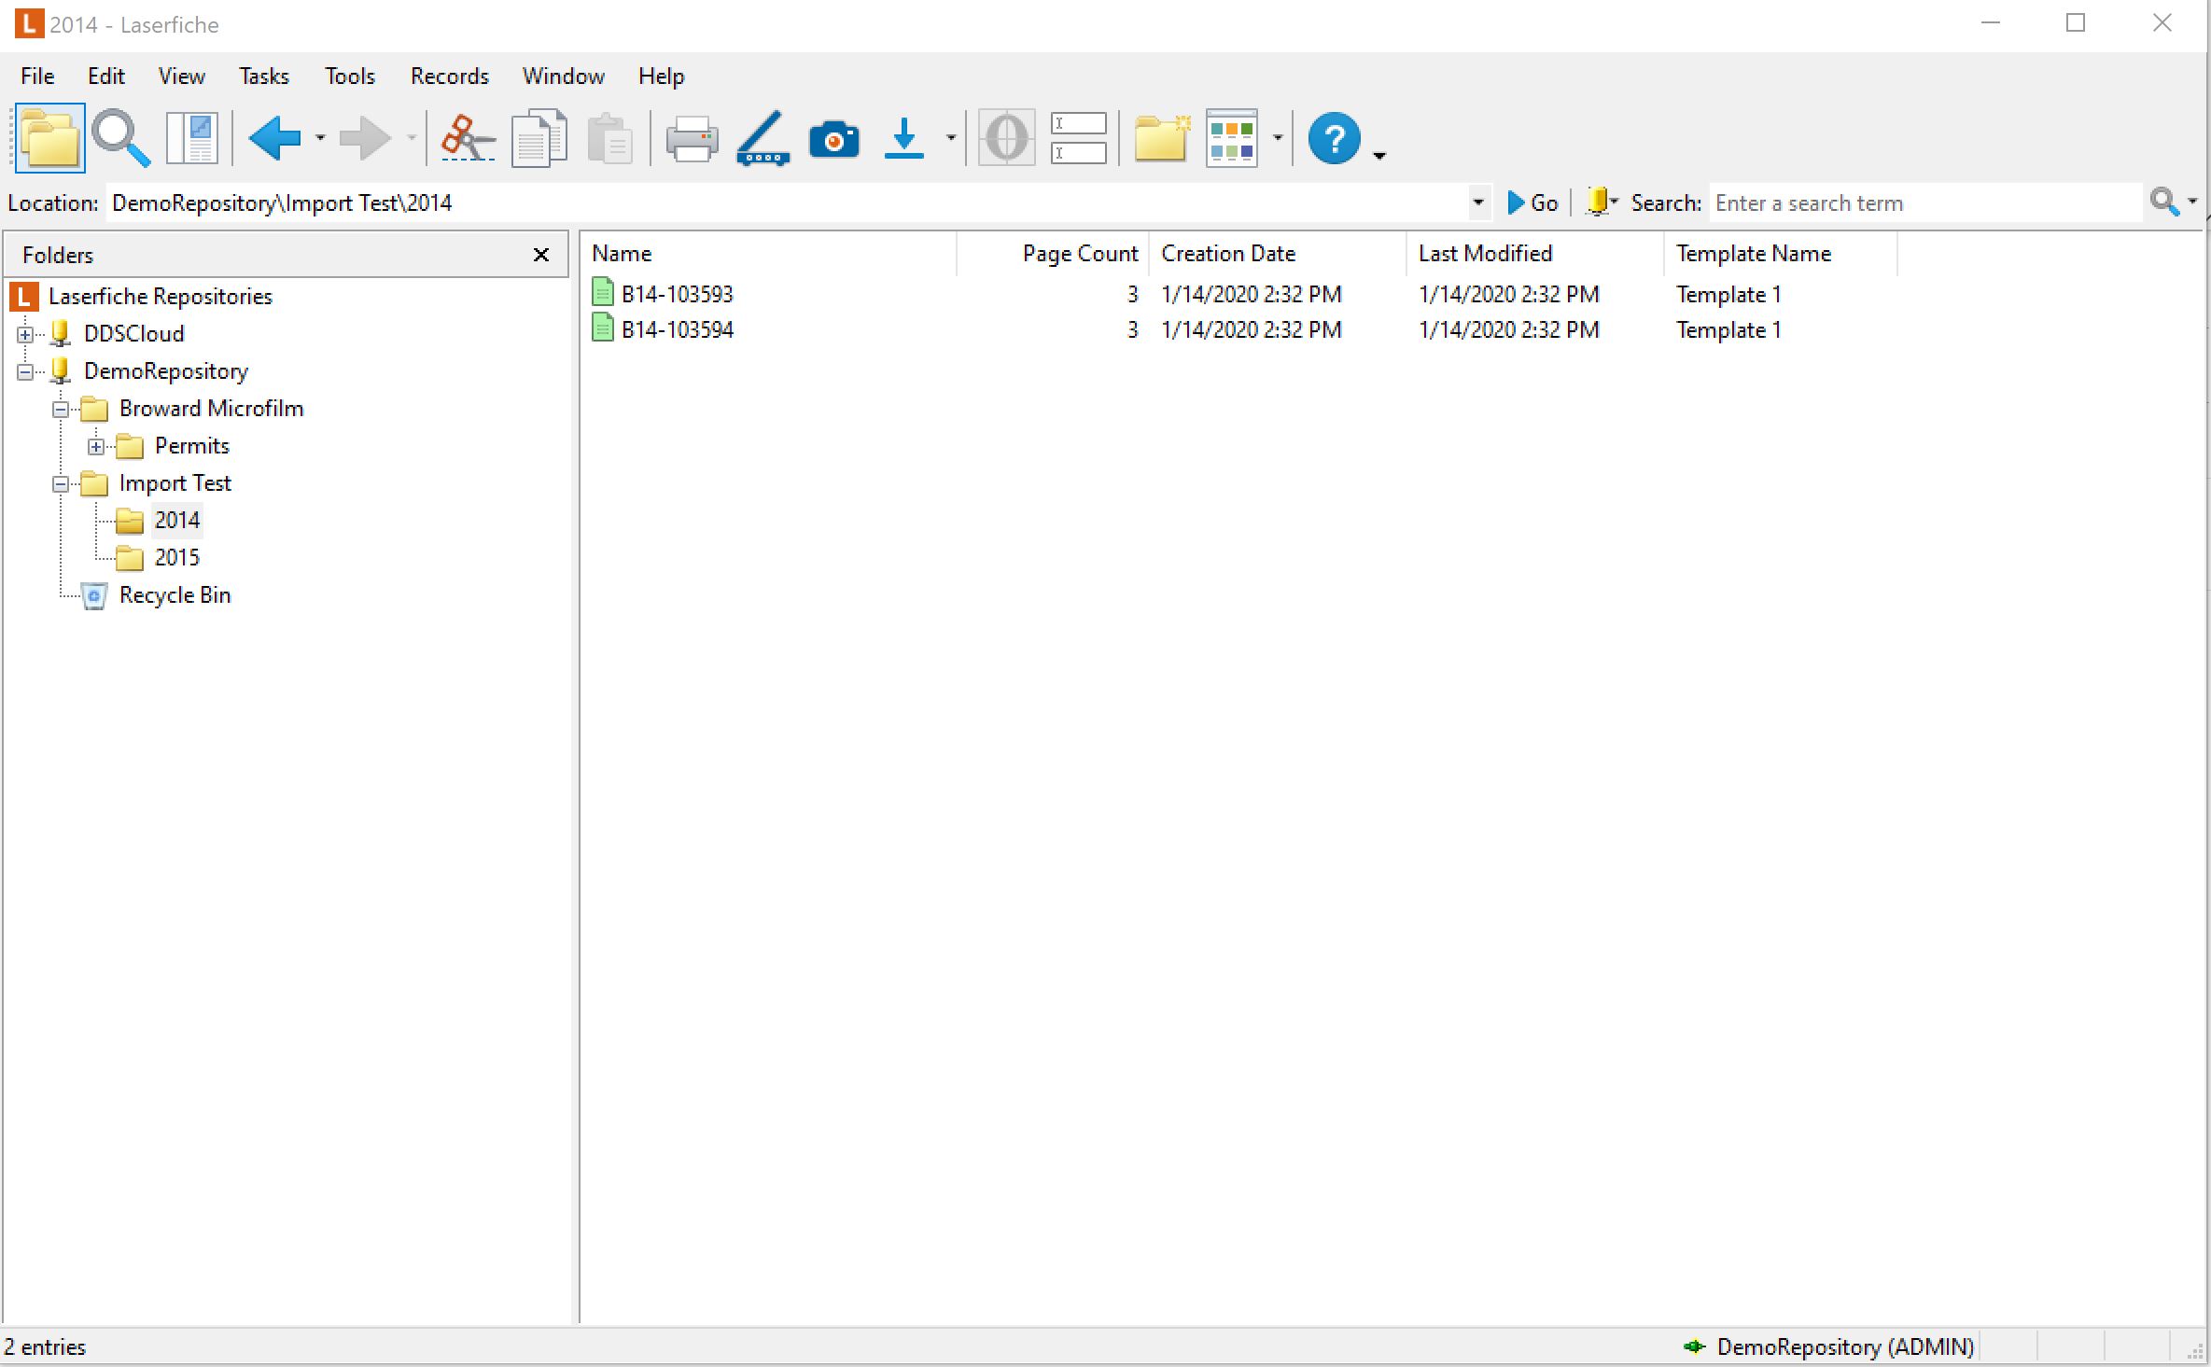Viewport: 2211px width, 1367px height.
Task: Click the Scan pen toolbar icon
Action: (x=763, y=139)
